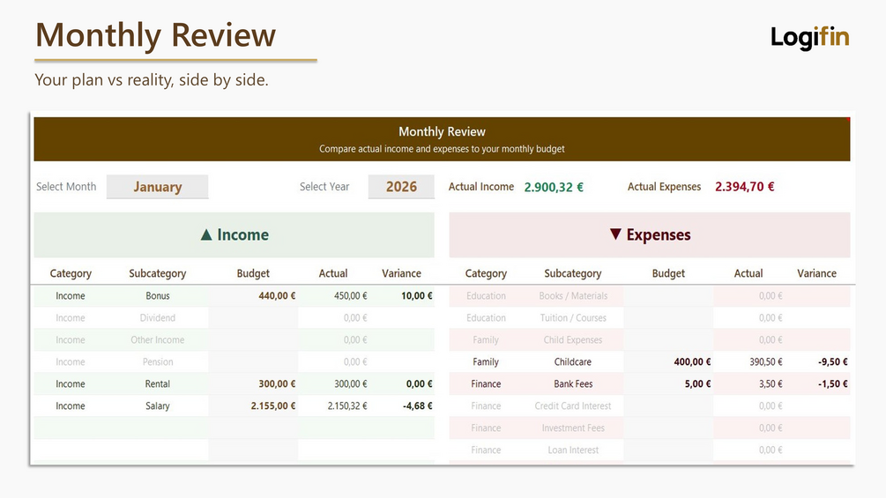Viewport: 886px width, 498px height.
Task: Select the Pension subcategory cell
Action: (x=158, y=362)
